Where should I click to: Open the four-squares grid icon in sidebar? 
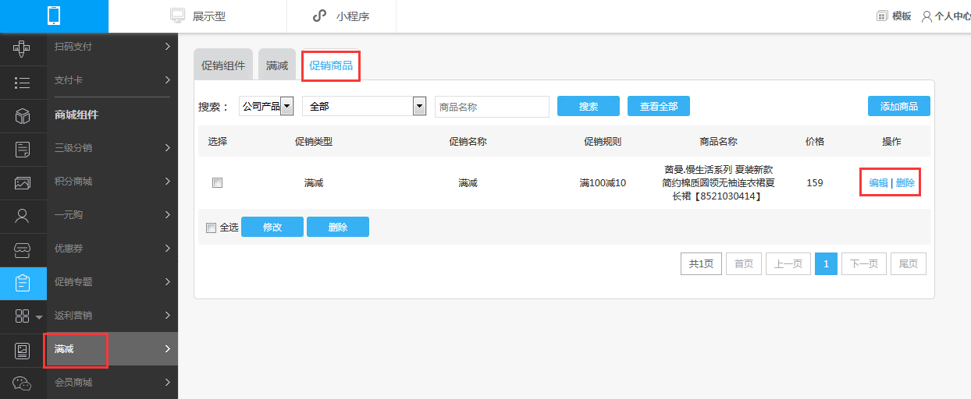[x=23, y=316]
